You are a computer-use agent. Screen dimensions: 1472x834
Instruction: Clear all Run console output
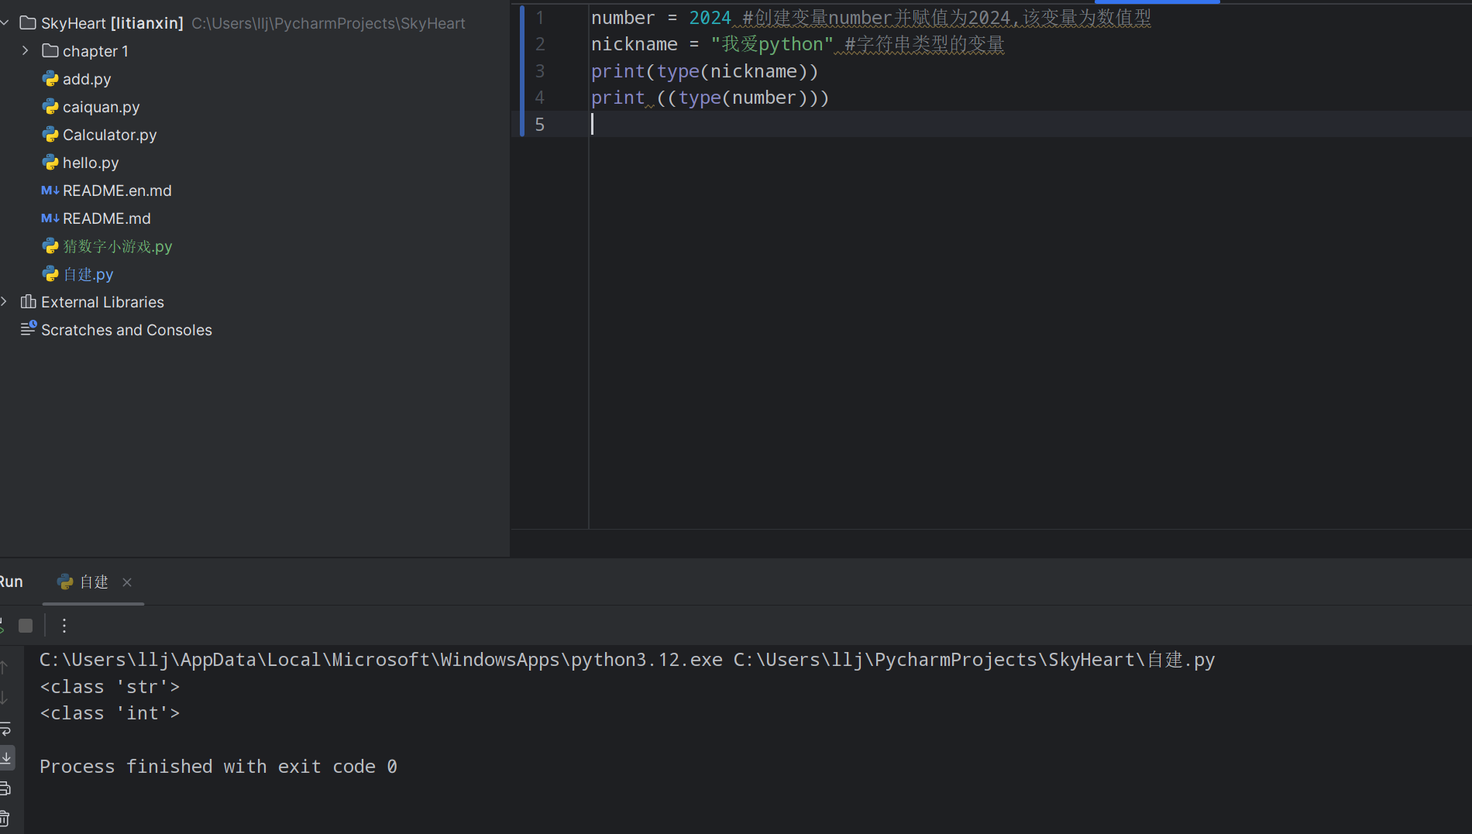[x=5, y=819]
